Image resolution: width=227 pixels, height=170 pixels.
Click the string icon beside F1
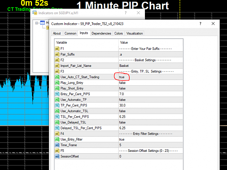[x=57, y=49]
